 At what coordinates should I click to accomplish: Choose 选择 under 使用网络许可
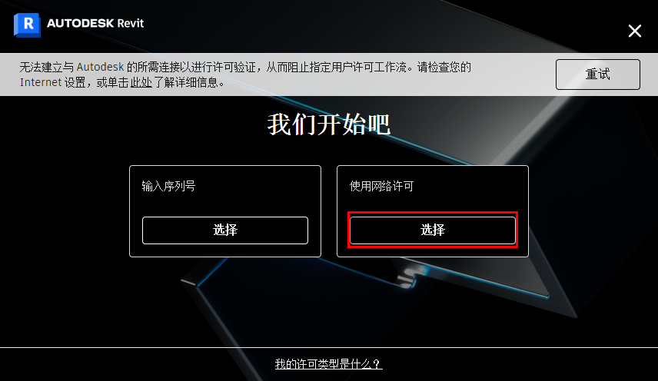pos(433,230)
